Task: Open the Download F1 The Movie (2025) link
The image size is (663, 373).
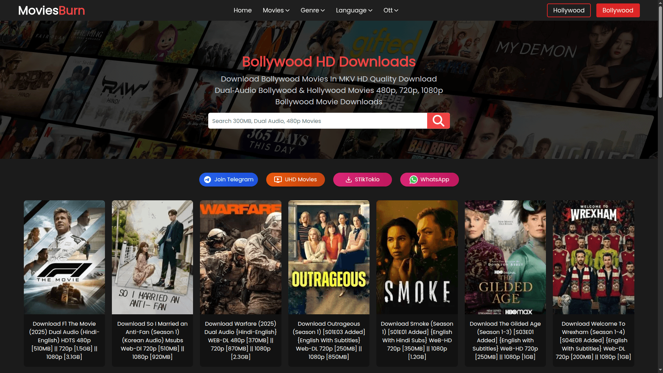Action: pyautogui.click(x=64, y=340)
